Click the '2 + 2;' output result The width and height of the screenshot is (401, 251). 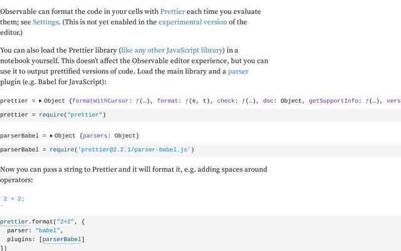click(x=13, y=199)
